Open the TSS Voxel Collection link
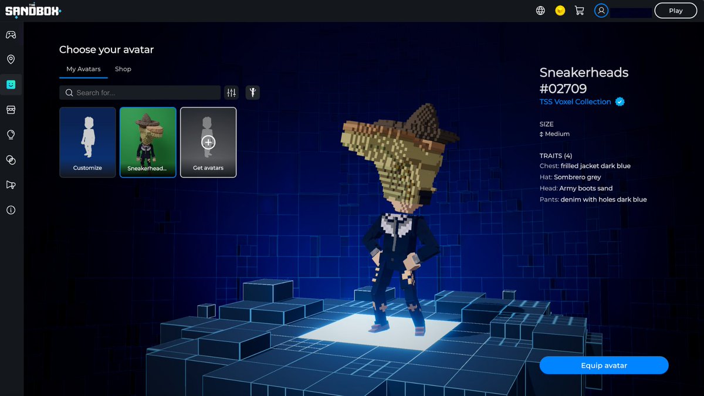 tap(575, 101)
